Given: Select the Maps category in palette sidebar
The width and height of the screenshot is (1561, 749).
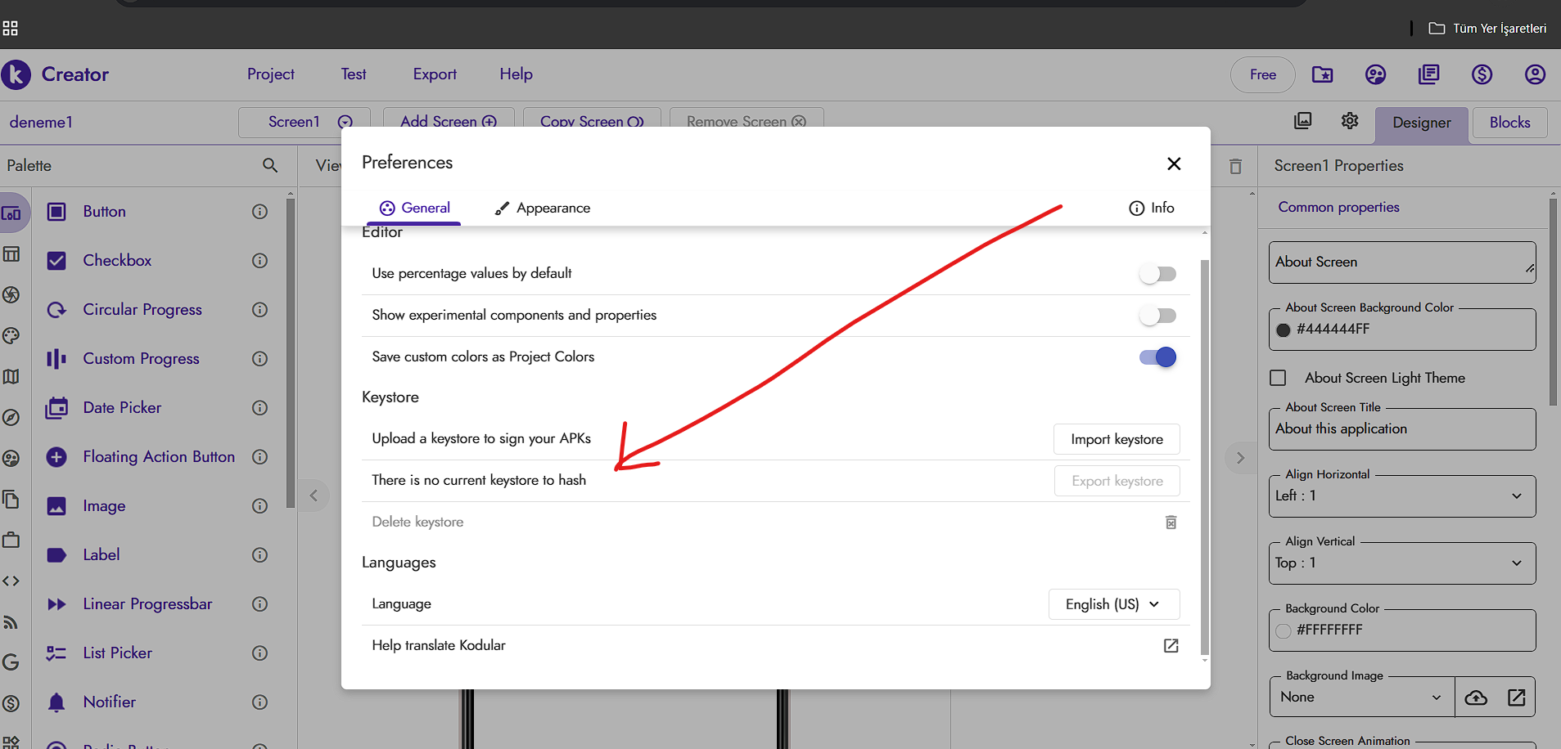Looking at the screenshot, I should [x=11, y=377].
